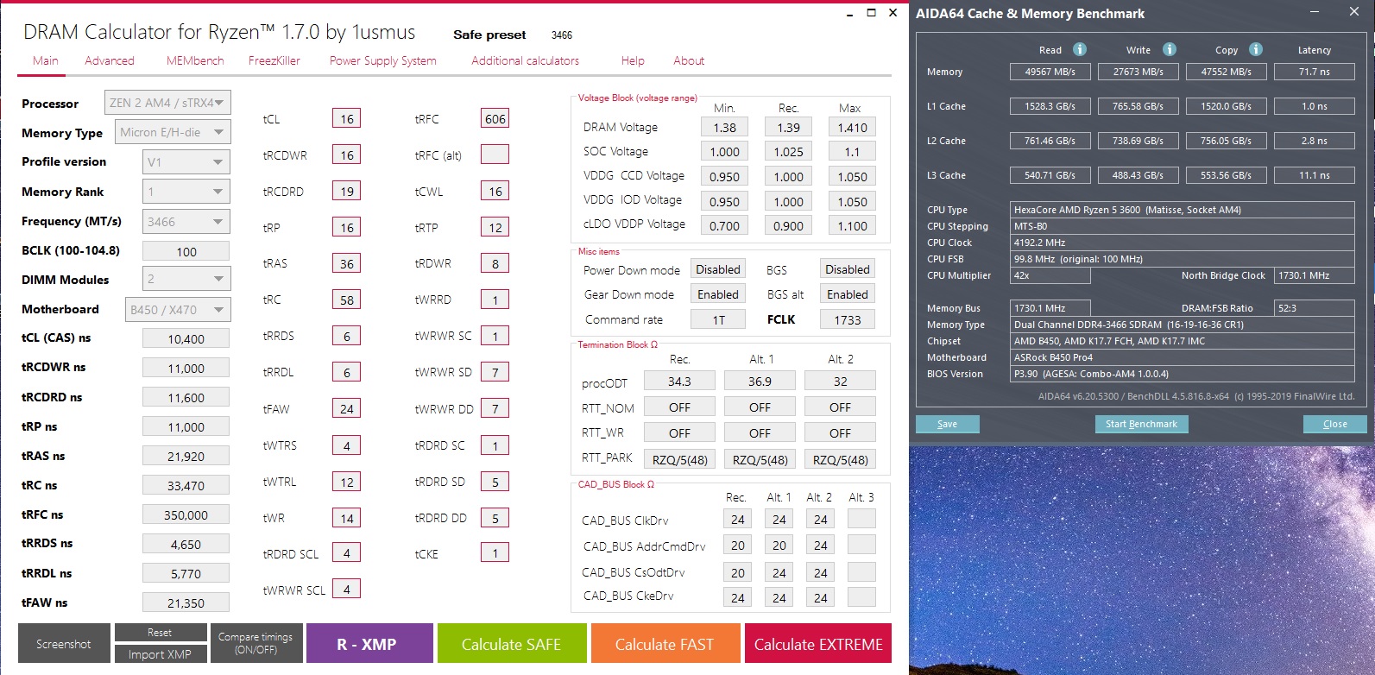Click the DRAM Voltage Rec. value 1.39

click(x=788, y=127)
